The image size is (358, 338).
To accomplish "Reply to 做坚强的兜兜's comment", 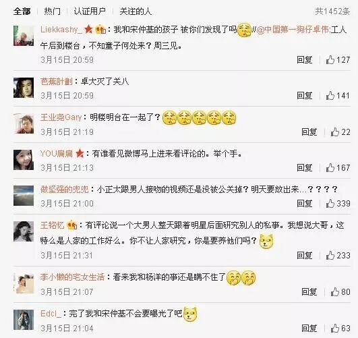I will coord(305,203).
